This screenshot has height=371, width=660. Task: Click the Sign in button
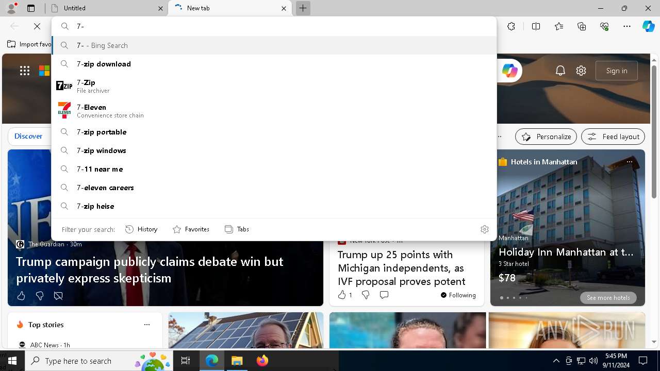[x=617, y=71]
